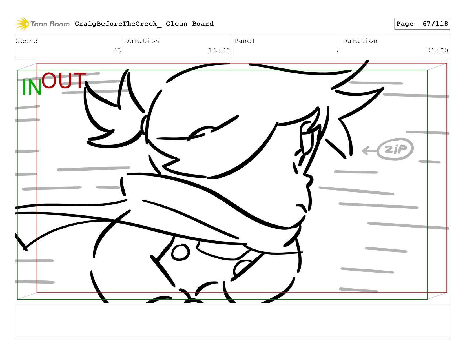Click the 'zip' annotation bubble
Viewport: 465px width, 359px height.
[395, 149]
